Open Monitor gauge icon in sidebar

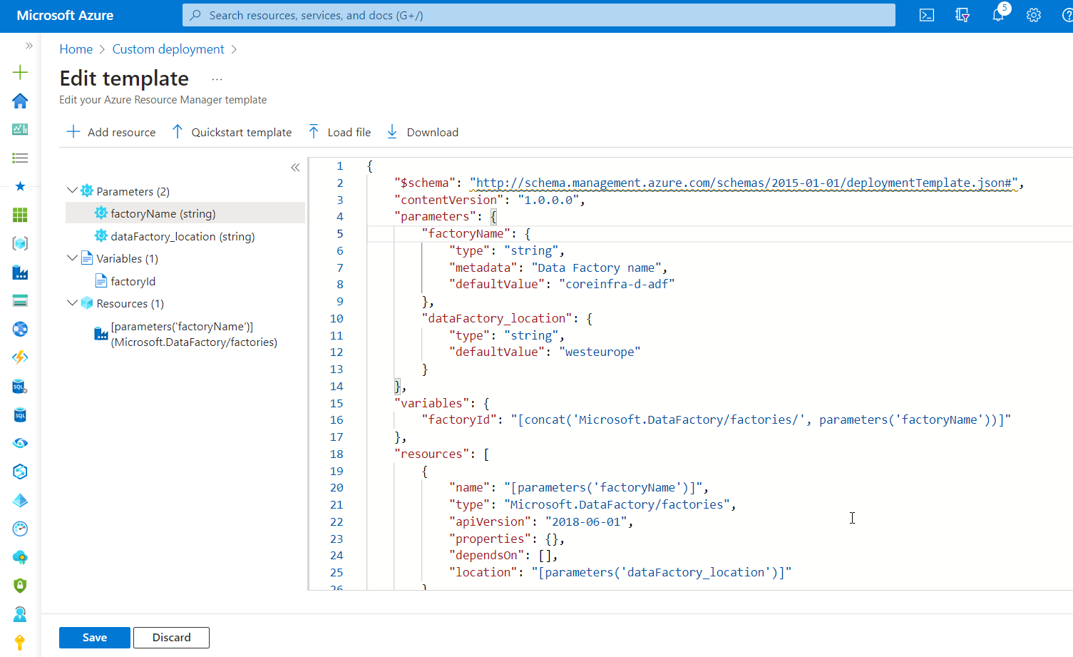point(20,529)
